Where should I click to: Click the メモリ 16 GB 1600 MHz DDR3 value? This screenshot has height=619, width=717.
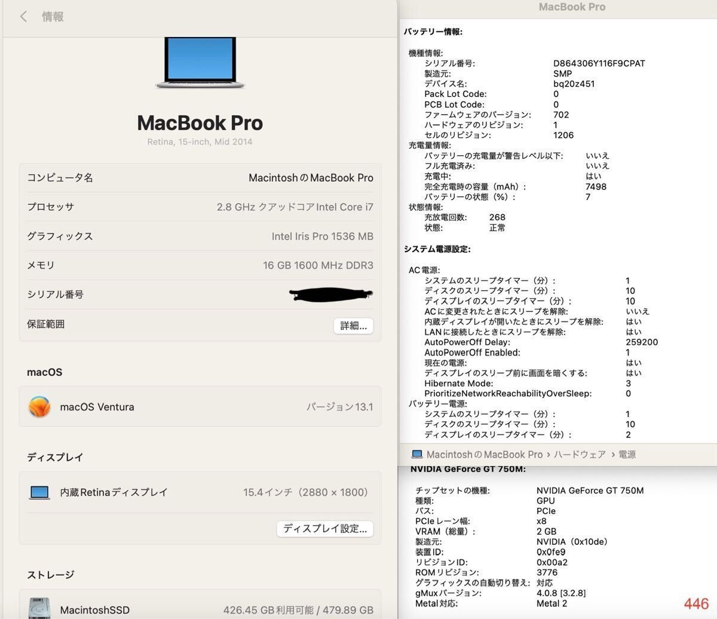[x=318, y=265]
